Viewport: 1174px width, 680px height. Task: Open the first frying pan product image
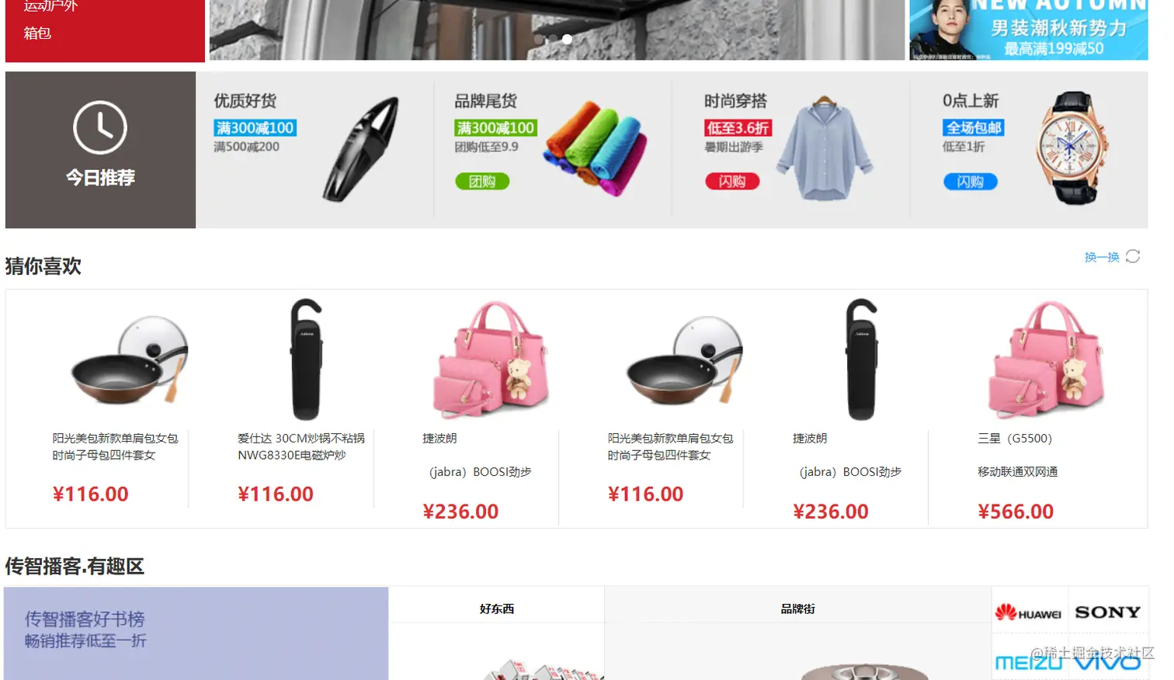click(130, 360)
